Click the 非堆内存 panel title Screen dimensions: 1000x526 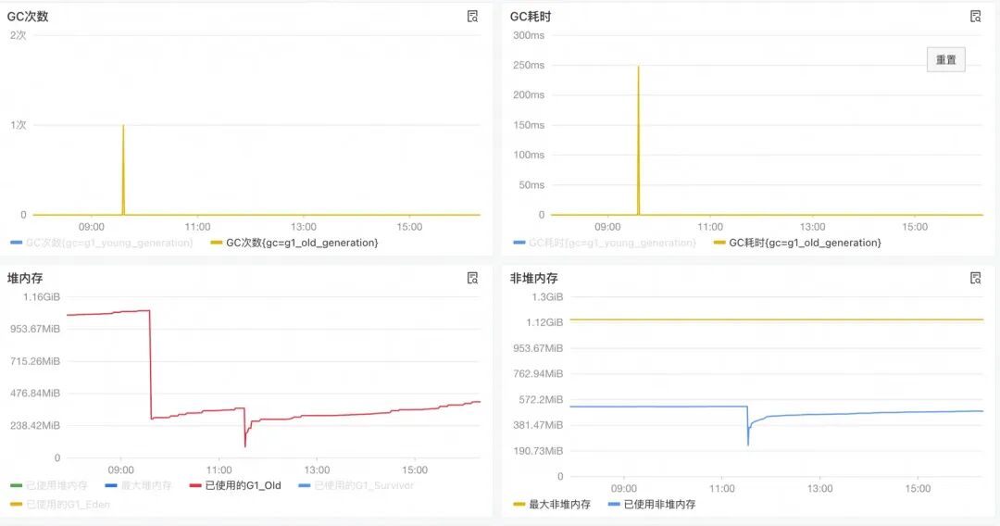pyautogui.click(x=534, y=278)
